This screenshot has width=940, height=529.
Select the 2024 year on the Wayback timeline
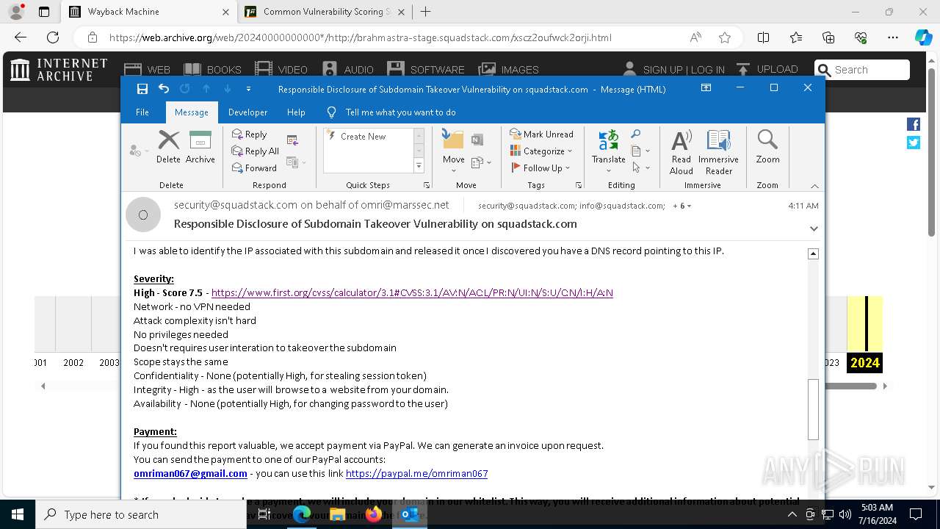(x=864, y=362)
